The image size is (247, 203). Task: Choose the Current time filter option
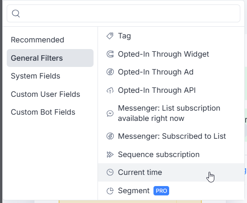tap(171, 172)
